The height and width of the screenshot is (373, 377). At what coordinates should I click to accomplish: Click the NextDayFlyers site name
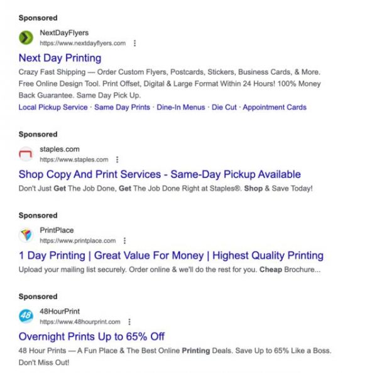tap(64, 33)
